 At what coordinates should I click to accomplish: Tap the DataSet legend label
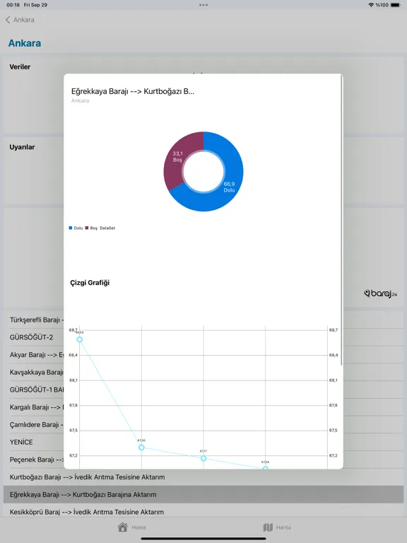107,228
